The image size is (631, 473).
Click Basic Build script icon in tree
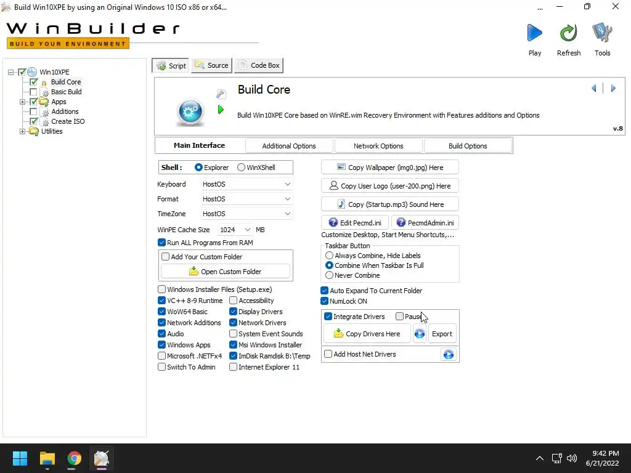coord(45,92)
